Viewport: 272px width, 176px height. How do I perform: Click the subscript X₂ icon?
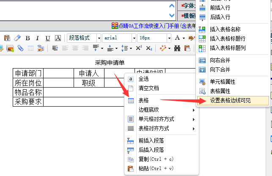[149, 48]
